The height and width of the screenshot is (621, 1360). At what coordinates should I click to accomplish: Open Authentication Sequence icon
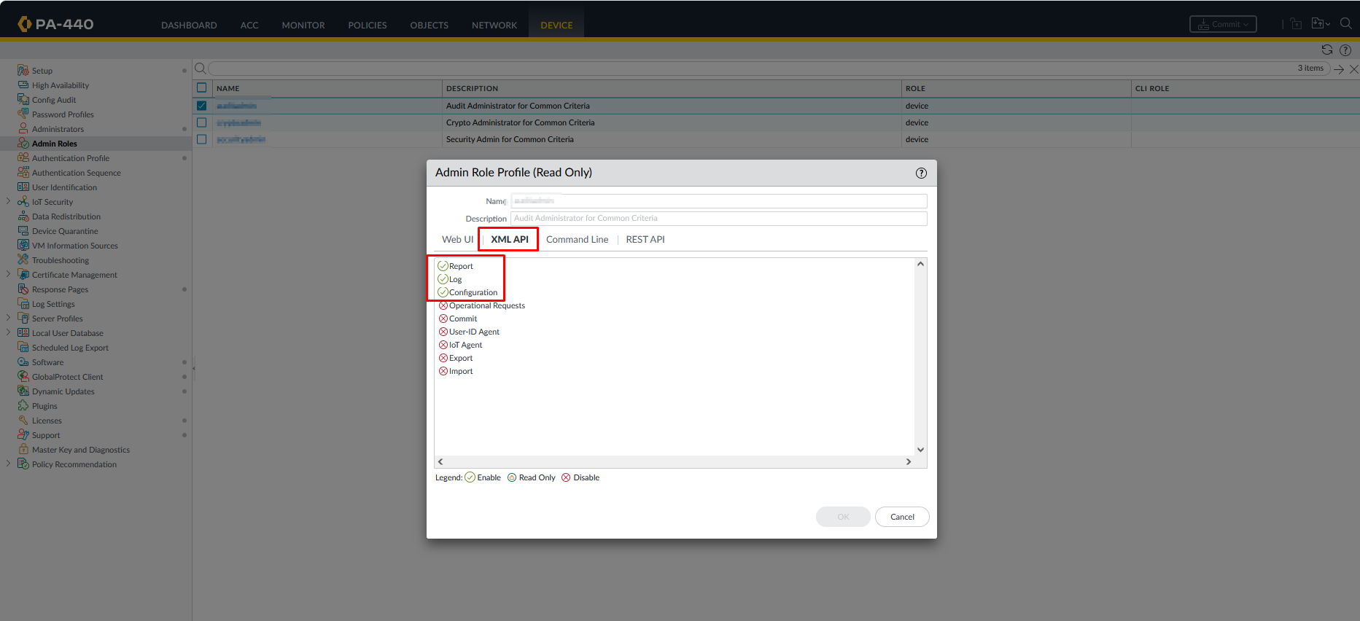tap(23, 173)
